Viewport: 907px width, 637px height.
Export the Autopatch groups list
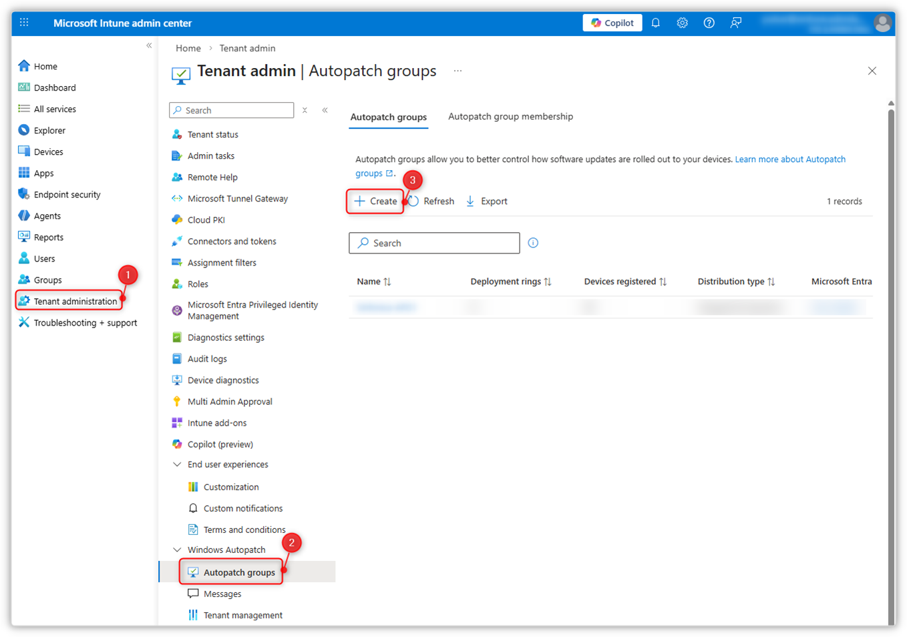click(486, 201)
